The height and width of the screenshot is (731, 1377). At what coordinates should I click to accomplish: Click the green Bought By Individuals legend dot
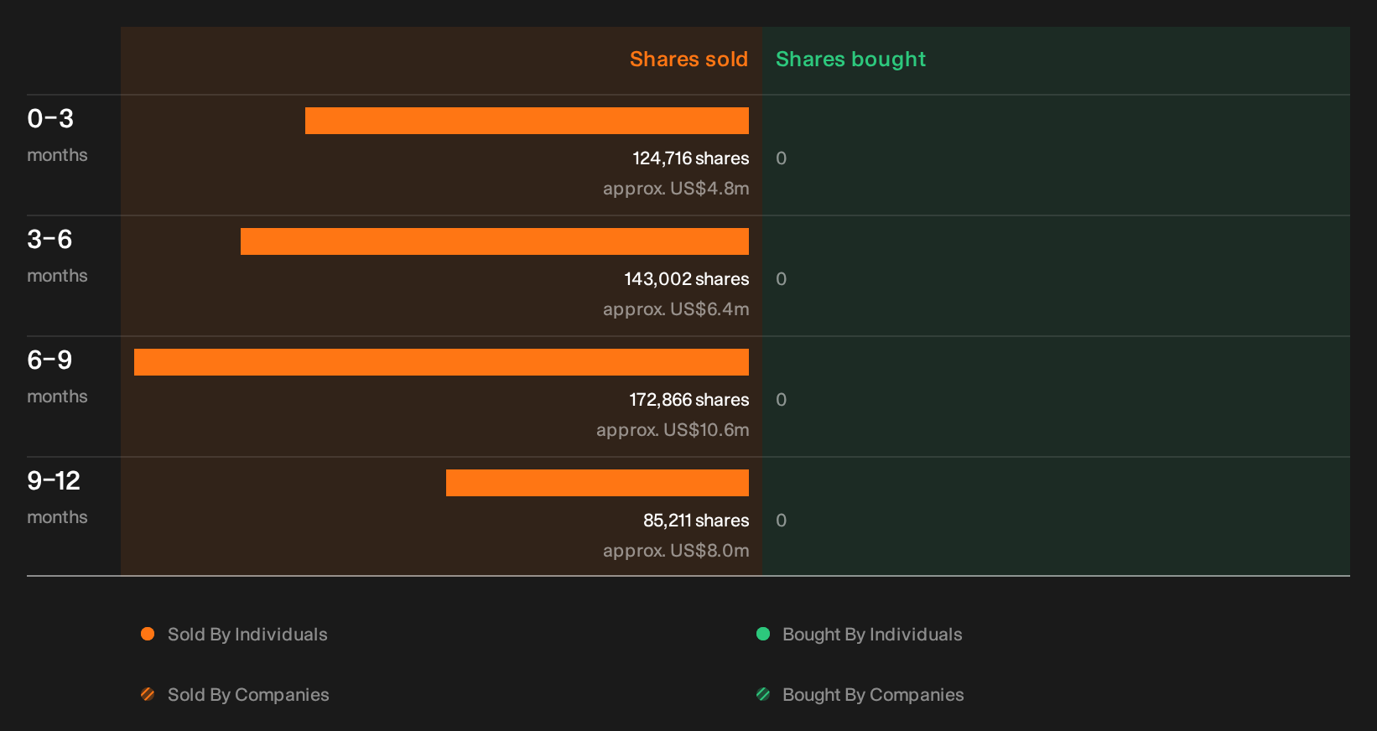763,634
